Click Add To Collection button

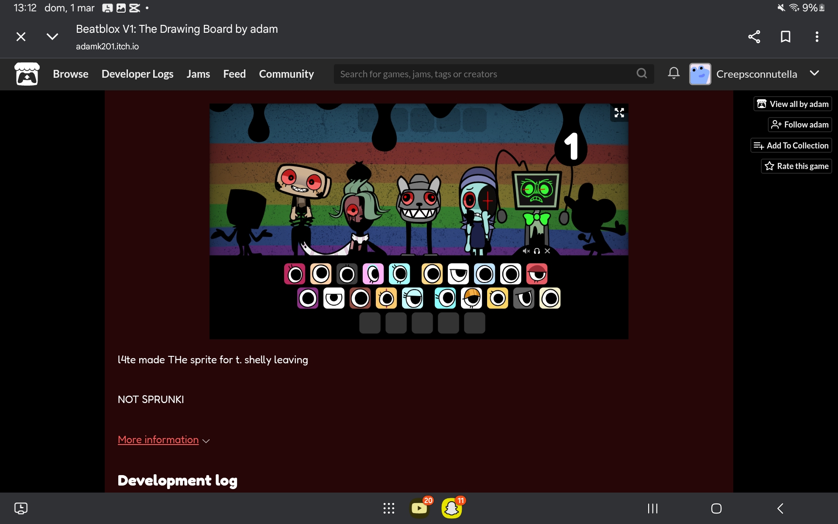coord(791,145)
